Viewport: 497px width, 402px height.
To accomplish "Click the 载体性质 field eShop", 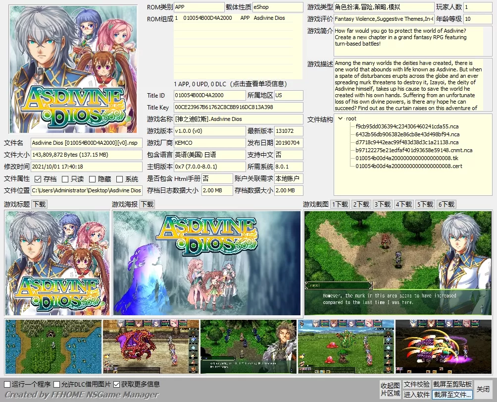I will (278, 7).
